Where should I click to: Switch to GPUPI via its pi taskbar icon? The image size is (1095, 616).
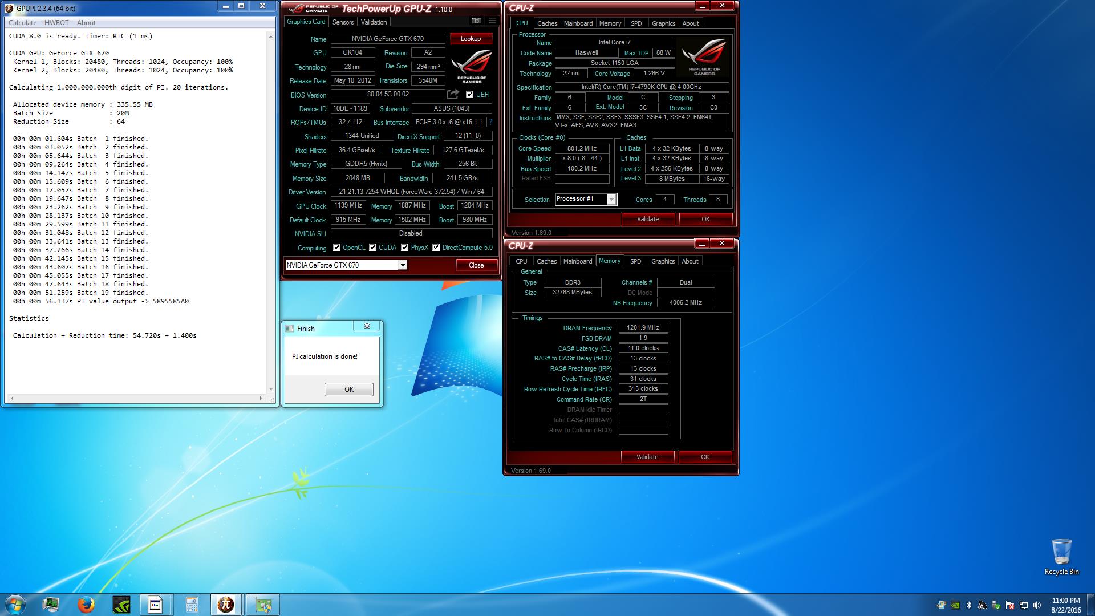226,605
